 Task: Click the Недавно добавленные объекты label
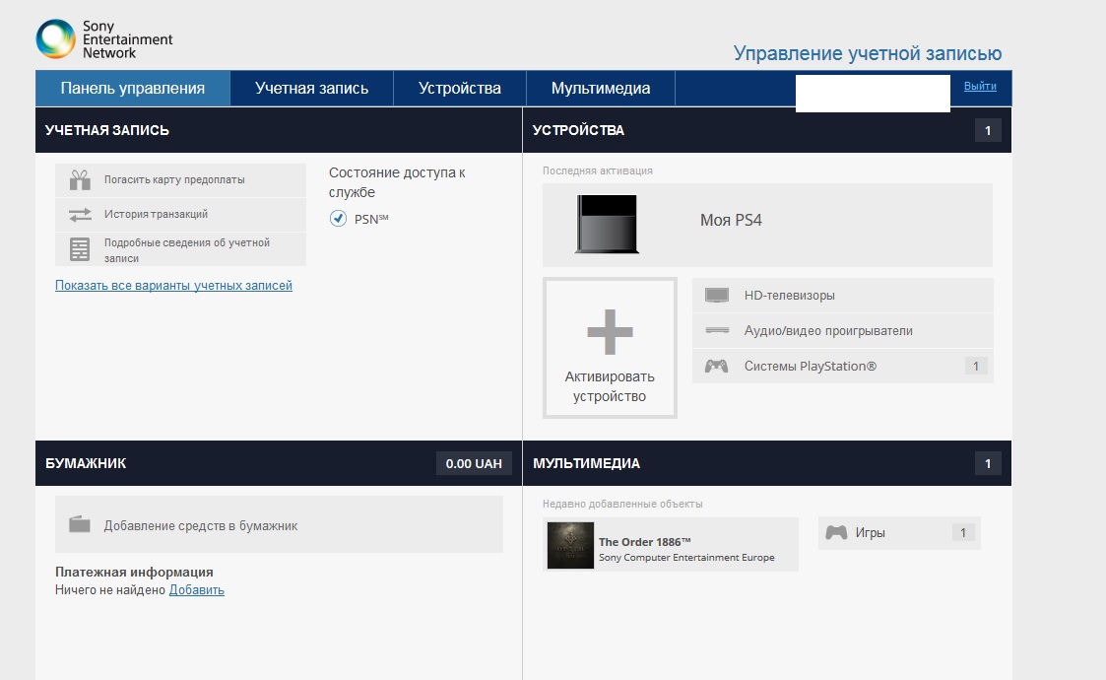622,504
